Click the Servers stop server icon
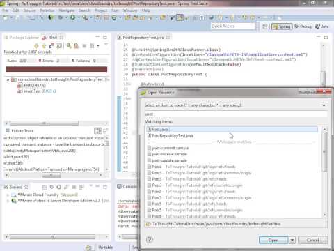Screen dimensions: 334x251 point(74,187)
